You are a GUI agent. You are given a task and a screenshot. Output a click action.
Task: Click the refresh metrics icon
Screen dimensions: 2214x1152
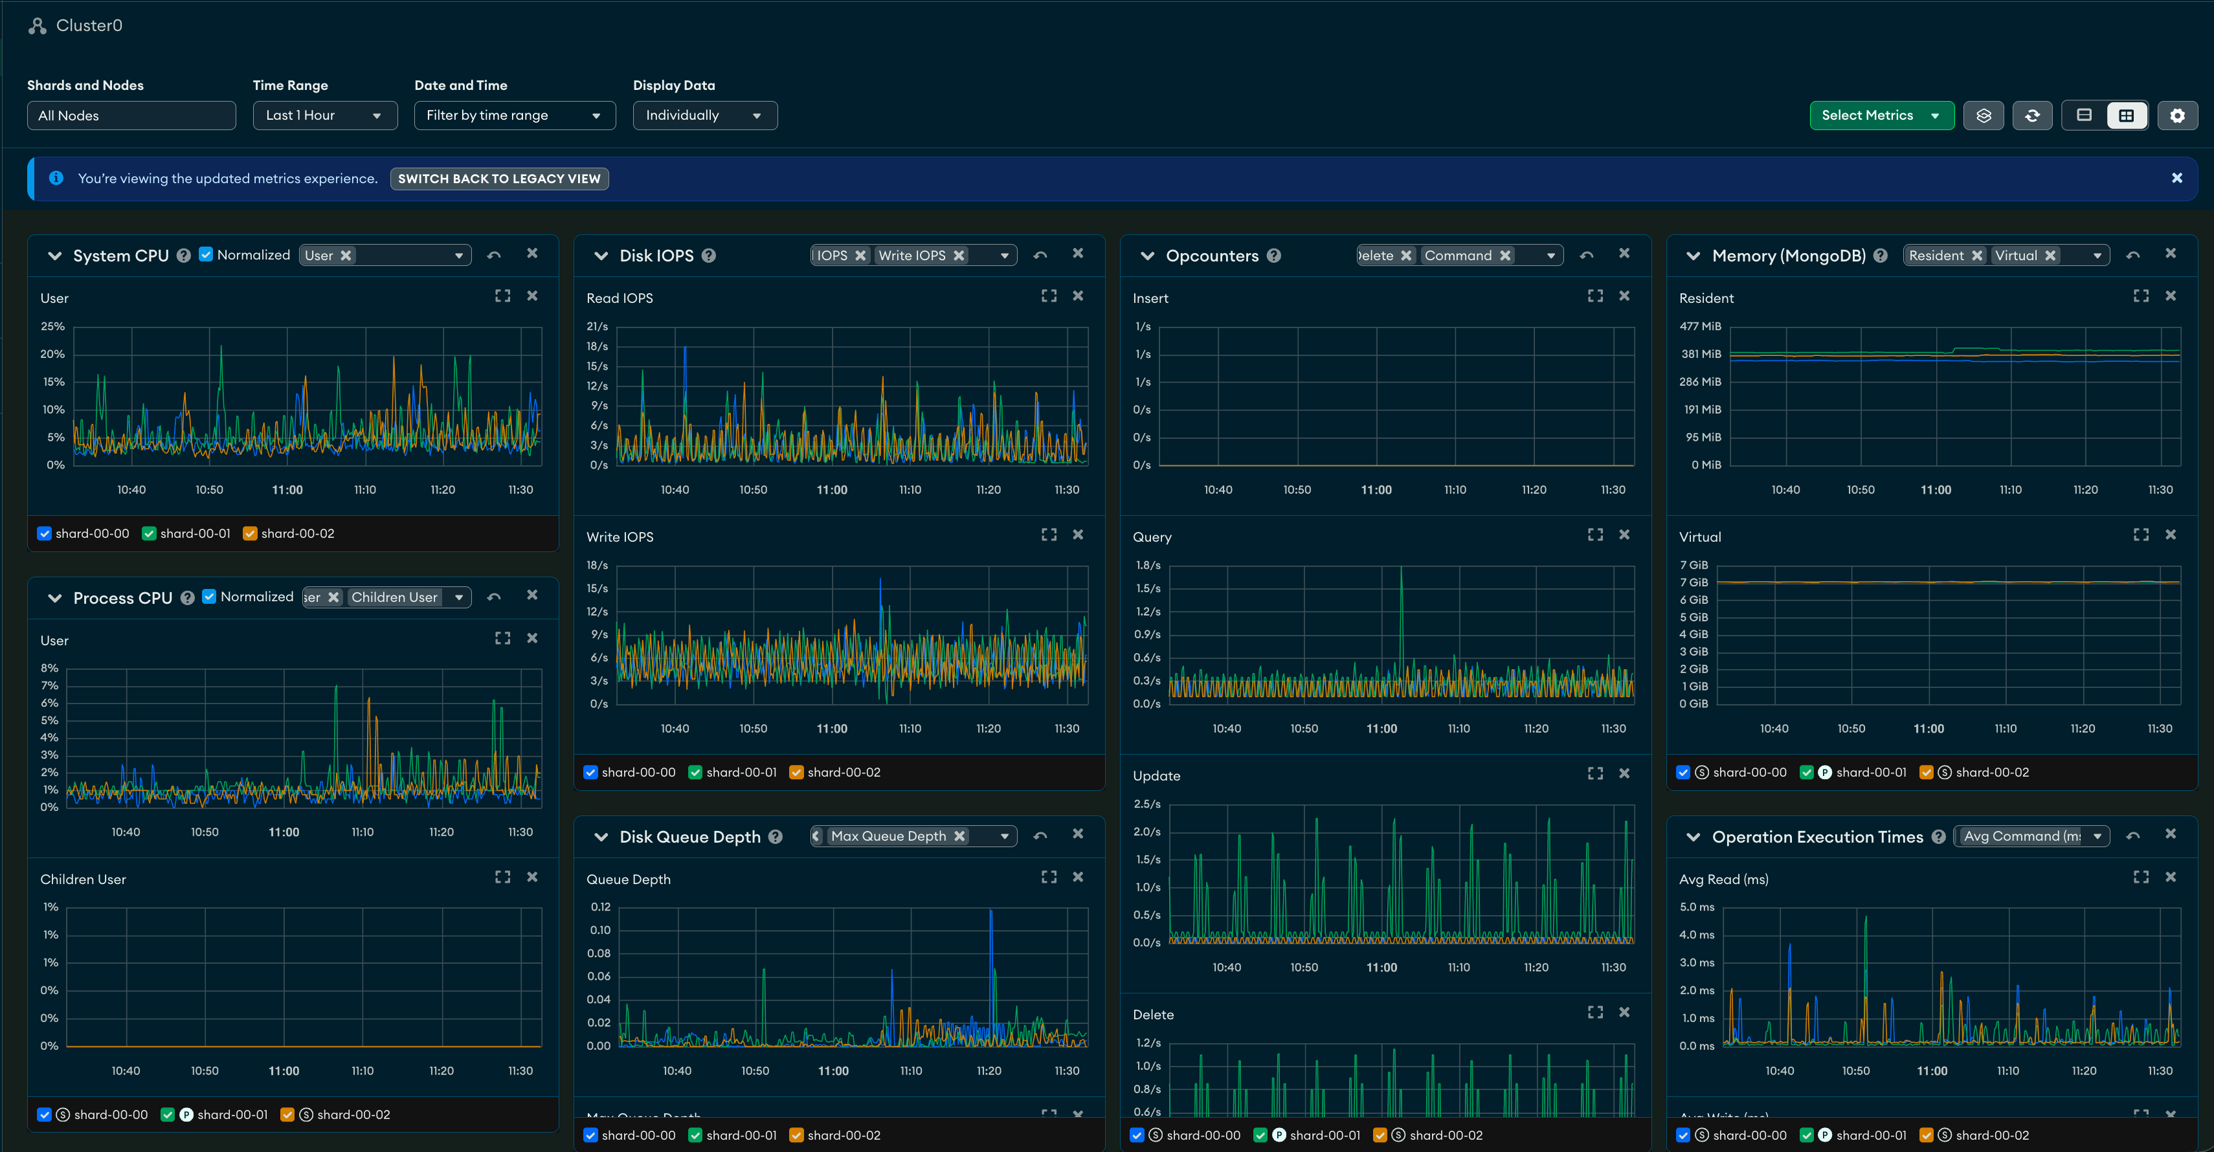[2032, 115]
